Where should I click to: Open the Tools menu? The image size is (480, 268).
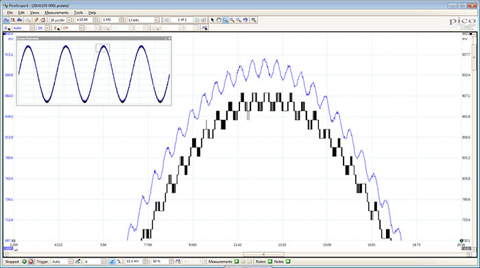78,12
